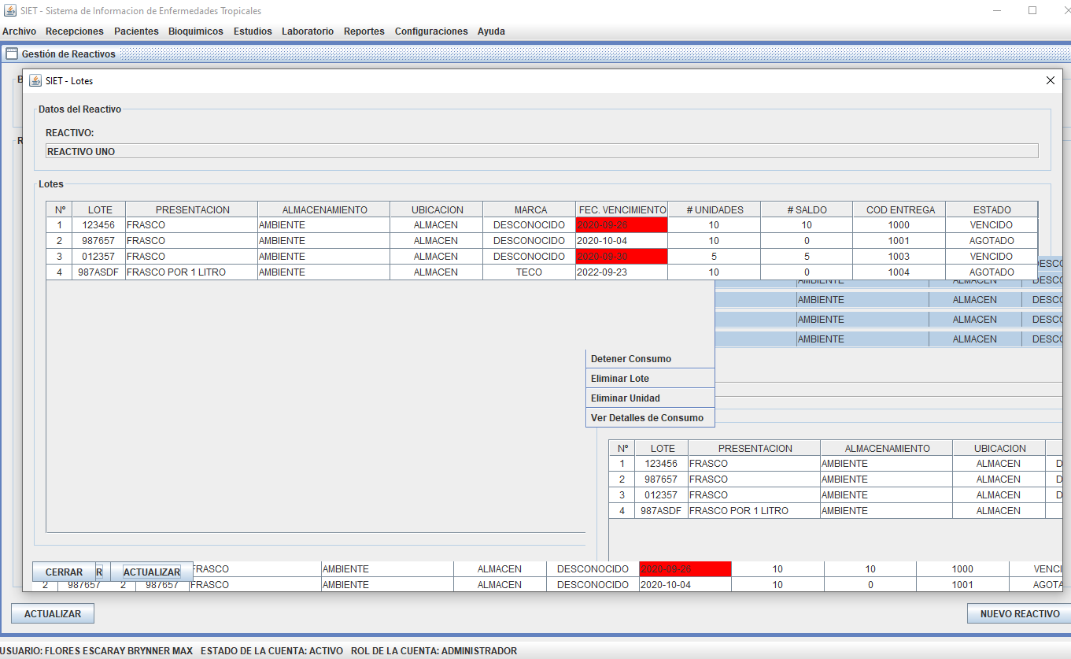Click the # SALDO column header
This screenshot has width=1071, height=659.
pos(807,209)
